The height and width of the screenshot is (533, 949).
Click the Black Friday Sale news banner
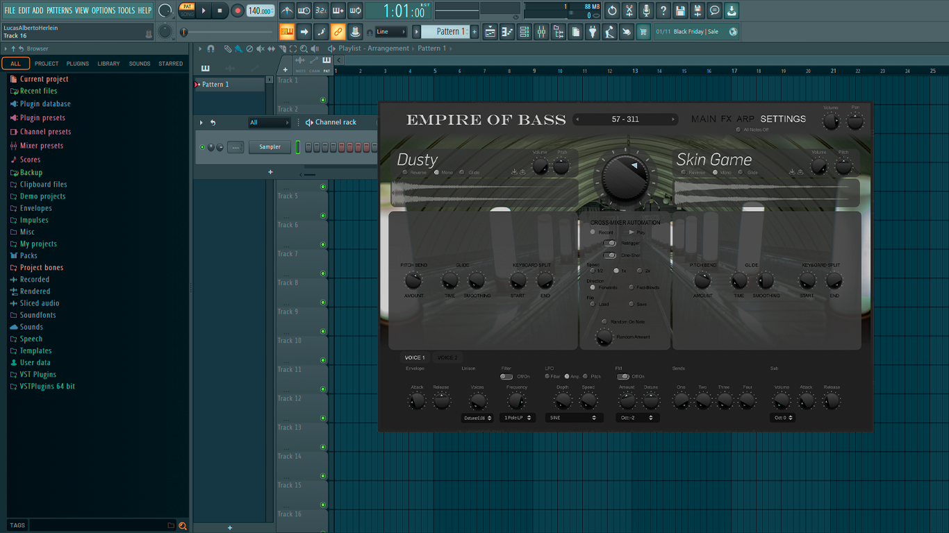pos(698,32)
